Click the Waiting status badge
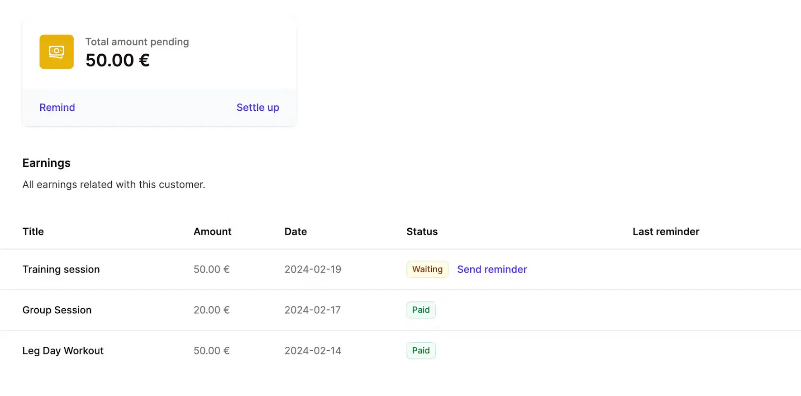Image resolution: width=801 pixels, height=396 pixels. click(427, 269)
